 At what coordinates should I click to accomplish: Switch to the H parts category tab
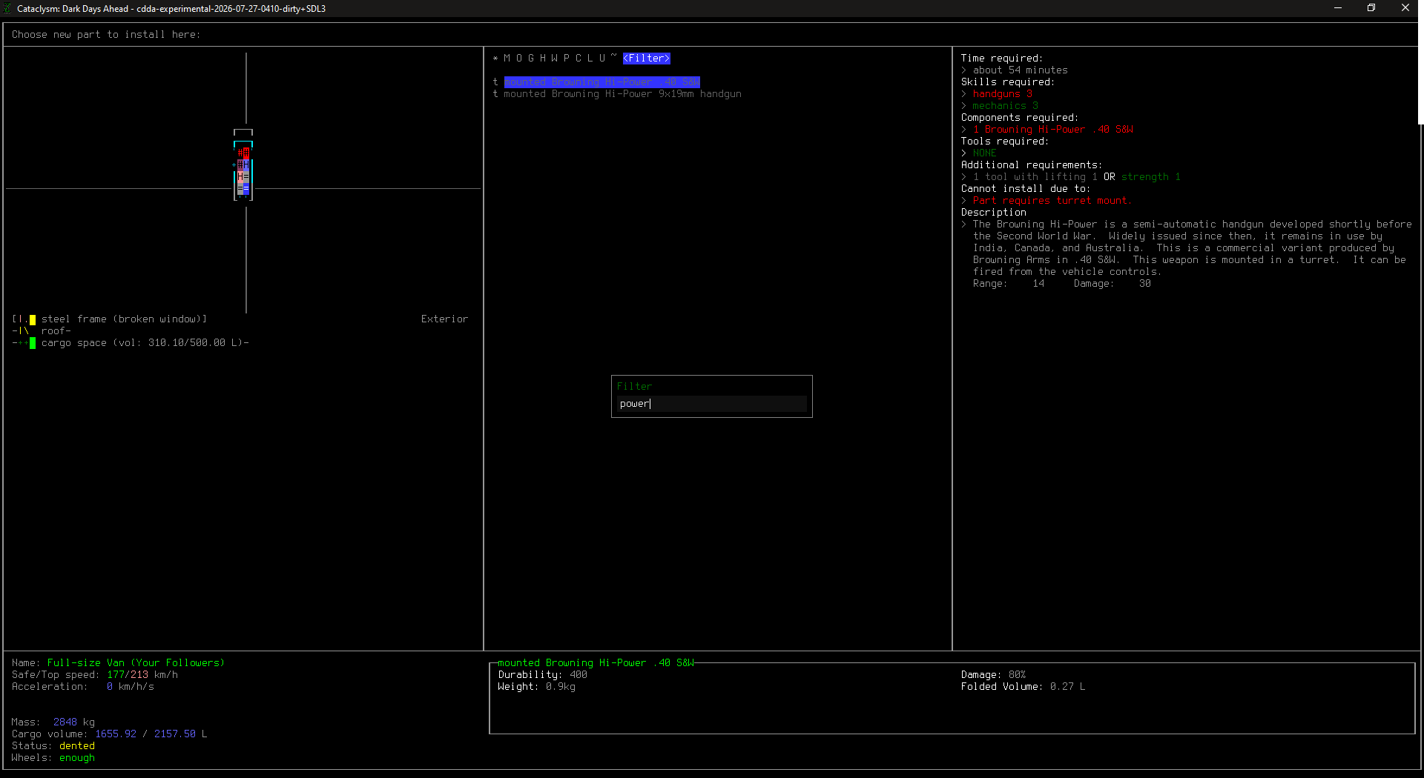click(x=543, y=59)
